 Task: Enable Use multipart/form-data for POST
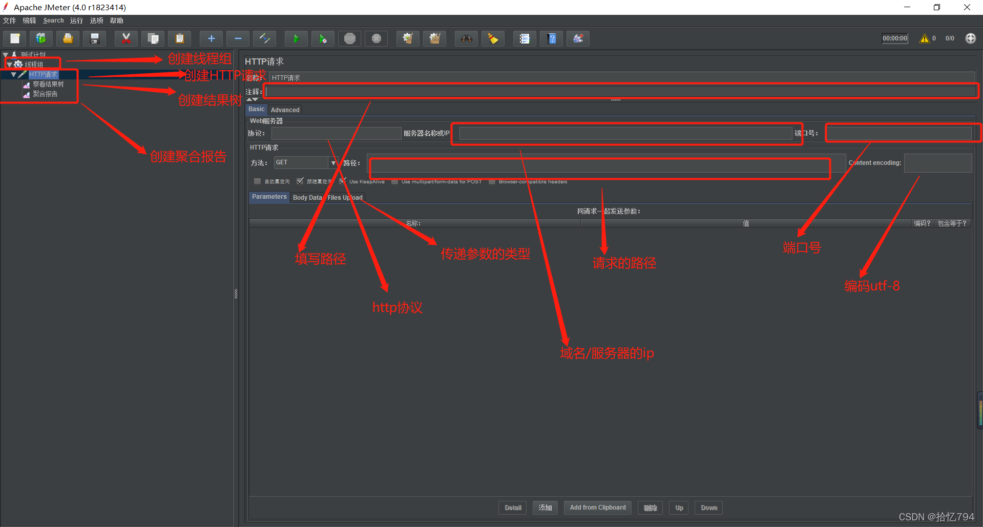pos(394,181)
